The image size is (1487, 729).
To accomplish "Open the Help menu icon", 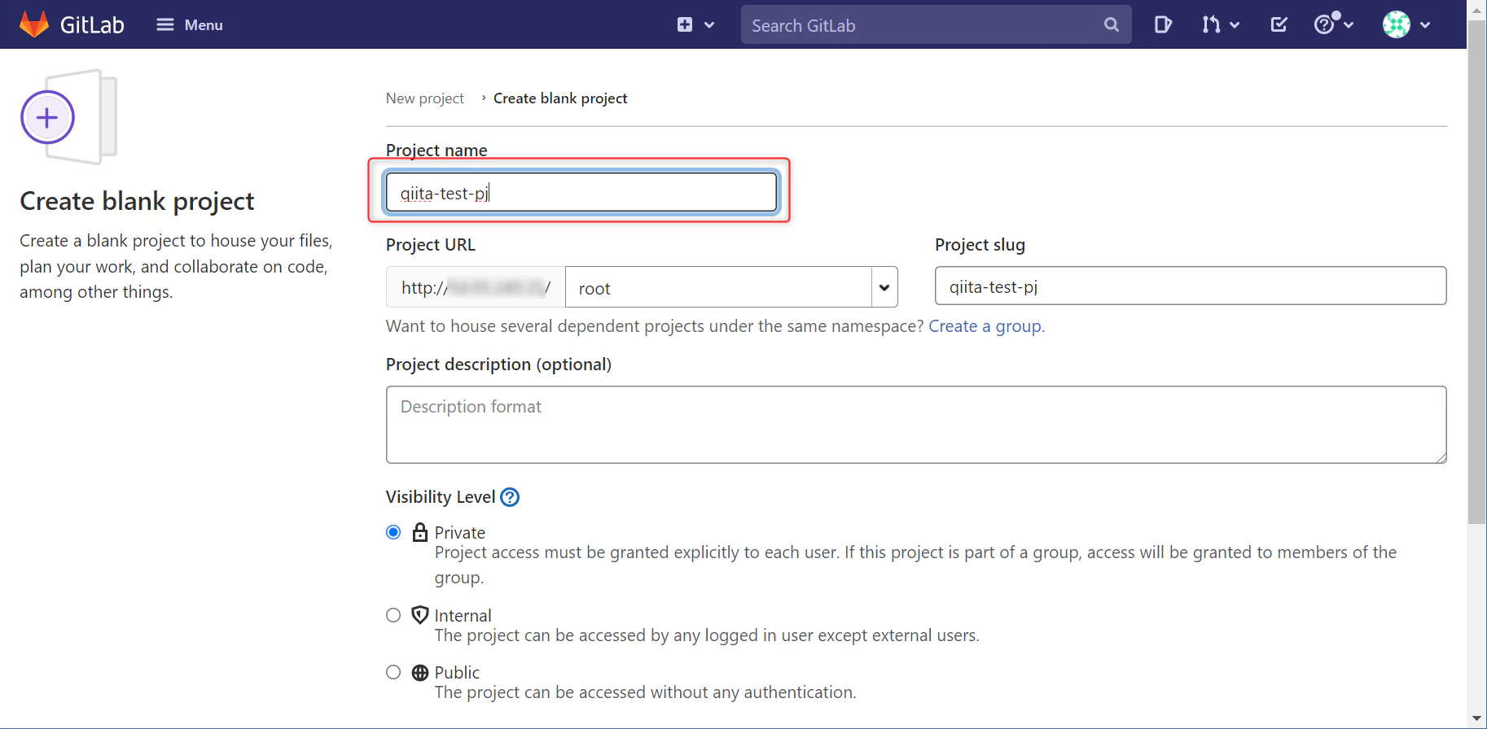I will point(1334,24).
